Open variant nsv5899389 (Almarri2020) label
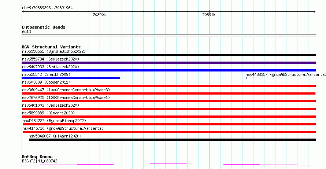The image size is (326, 169). pos(48,113)
